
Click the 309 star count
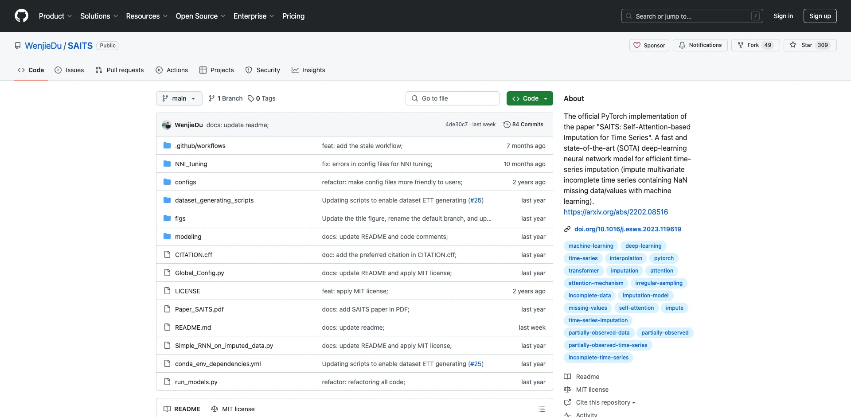(823, 45)
